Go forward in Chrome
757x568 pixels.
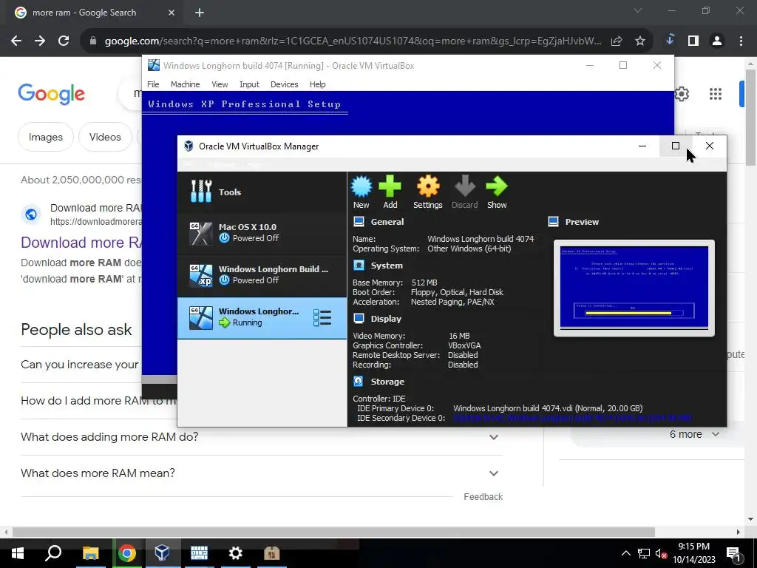pyautogui.click(x=40, y=41)
